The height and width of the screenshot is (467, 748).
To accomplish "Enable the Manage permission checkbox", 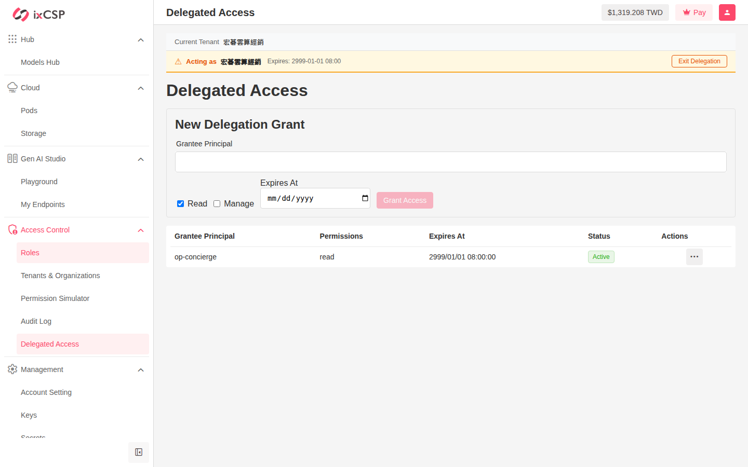I will [x=217, y=204].
